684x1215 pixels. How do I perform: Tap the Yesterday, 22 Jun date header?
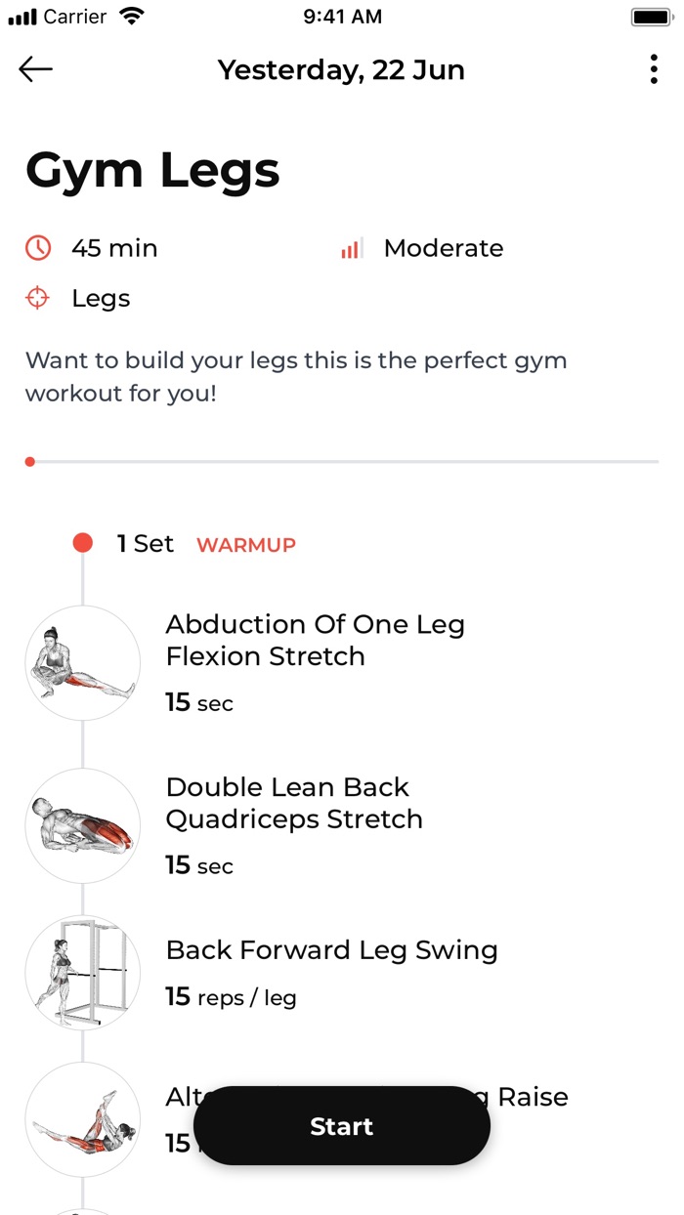341,70
